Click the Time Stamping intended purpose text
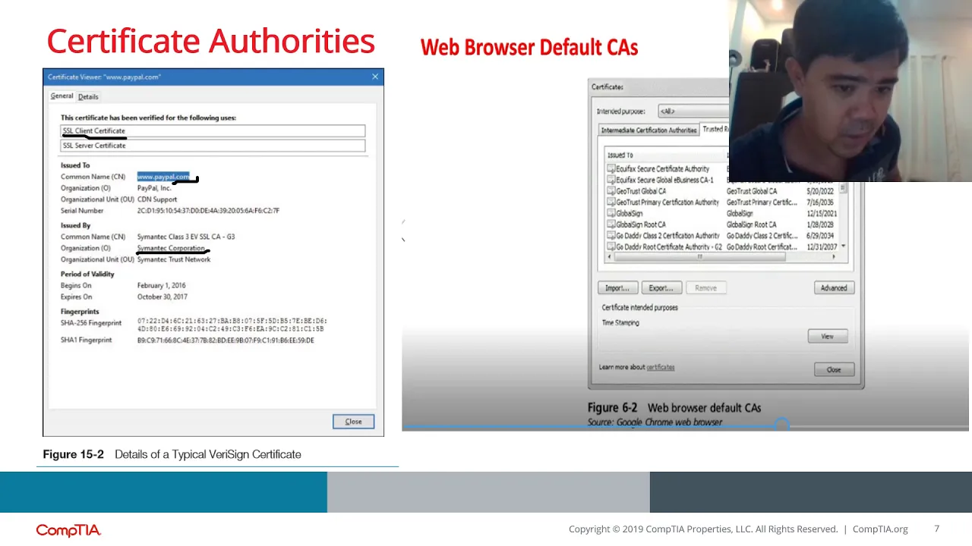The height and width of the screenshot is (546, 972). [620, 323]
